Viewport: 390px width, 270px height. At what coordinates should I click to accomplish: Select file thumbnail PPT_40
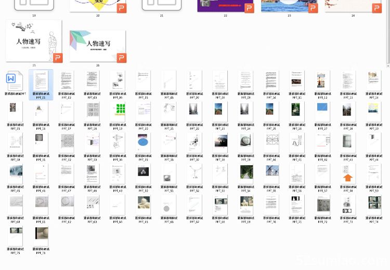pos(271,143)
